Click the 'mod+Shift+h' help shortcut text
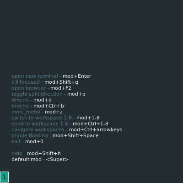Screen dimensions: 183x183 [44, 153]
